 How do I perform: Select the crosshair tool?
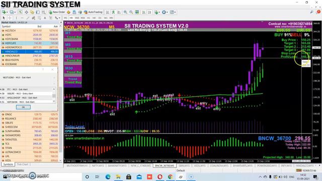[x=10, y=18]
